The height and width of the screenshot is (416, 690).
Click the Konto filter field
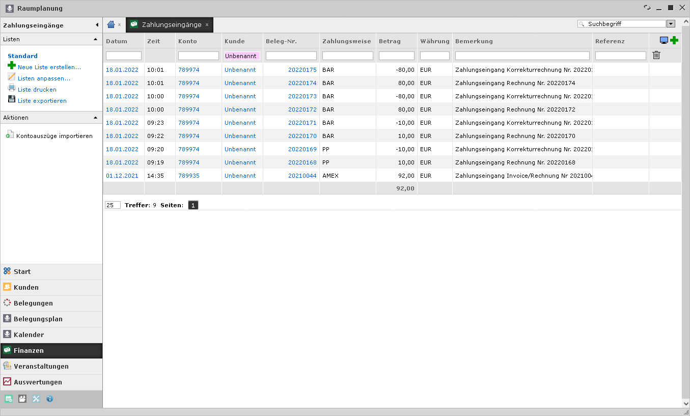coord(199,56)
